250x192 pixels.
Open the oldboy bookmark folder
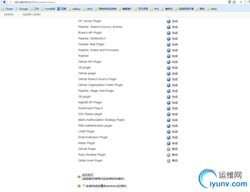pyautogui.click(x=74, y=9)
